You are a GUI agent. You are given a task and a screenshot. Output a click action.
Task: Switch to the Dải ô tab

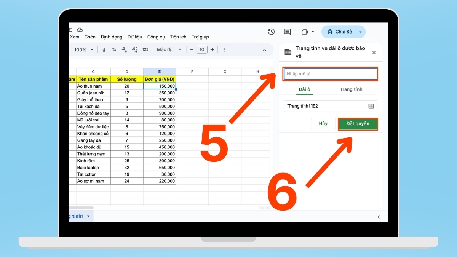point(305,89)
